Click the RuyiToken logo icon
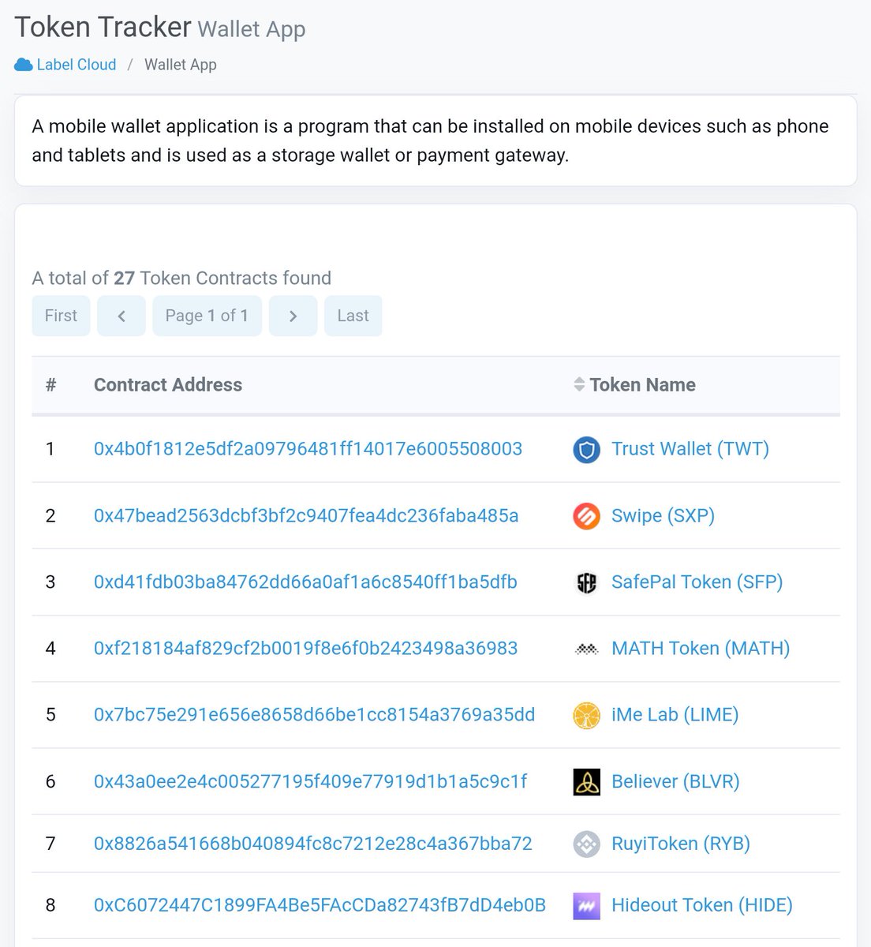Screen dimensions: 871x947 coord(586,844)
